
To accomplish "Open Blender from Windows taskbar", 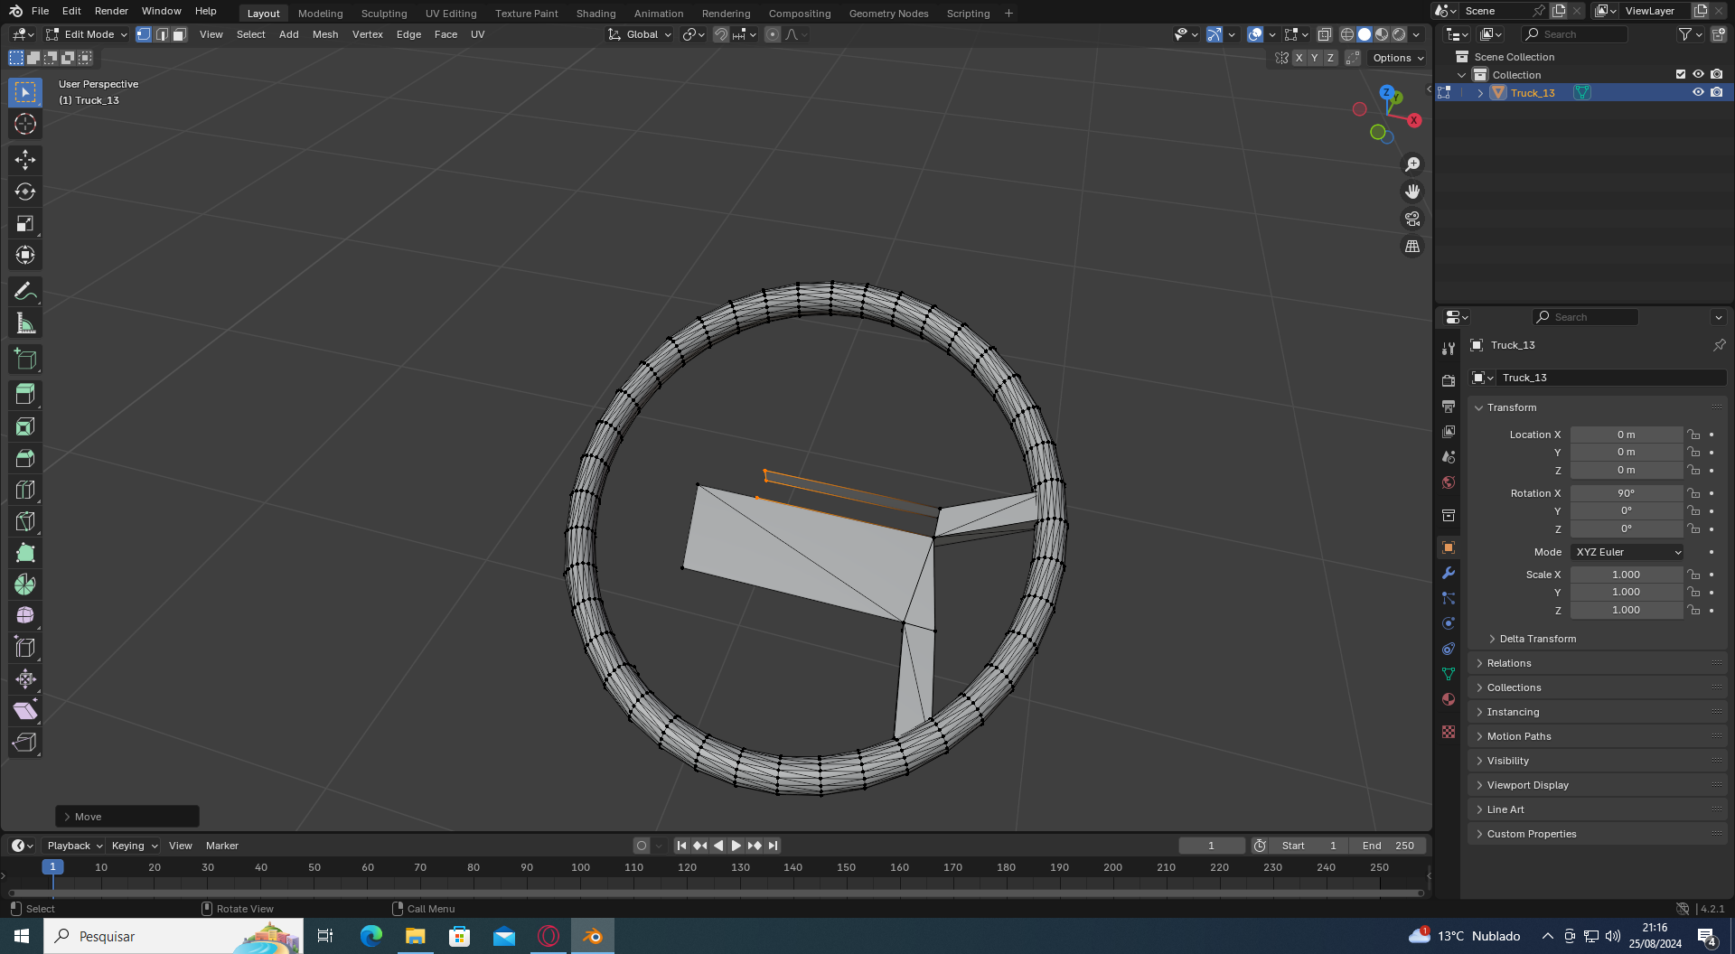I will point(593,936).
